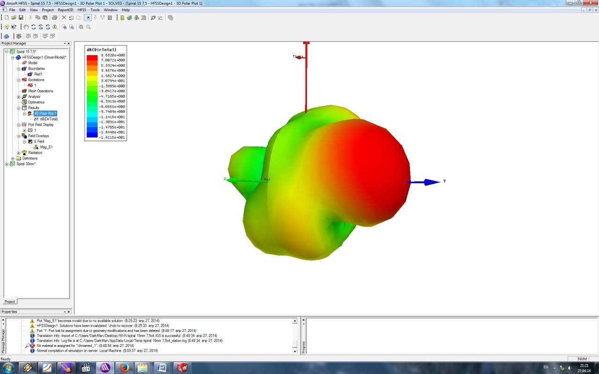
Task: Click the eye visibility toolbar icon
Action: pyautogui.click(x=19, y=36)
